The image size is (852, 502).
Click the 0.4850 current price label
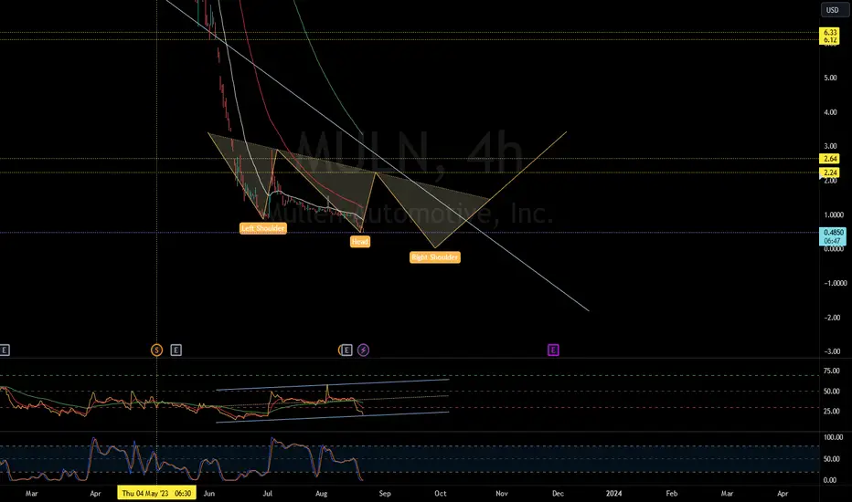coord(833,233)
